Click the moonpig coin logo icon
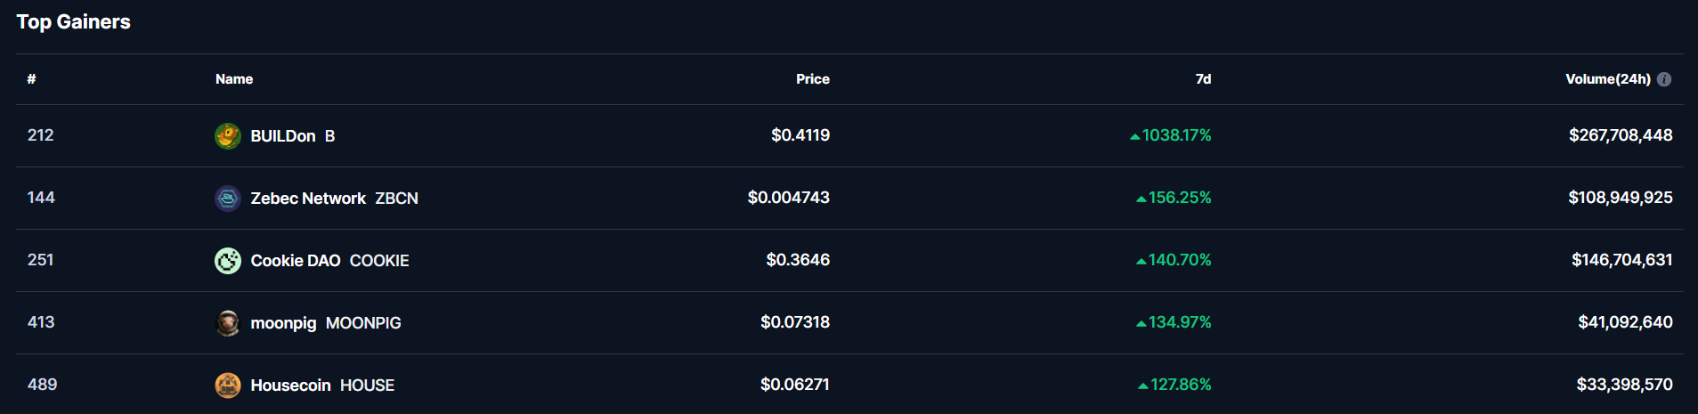Screen dimensions: 1698x414 228,323
